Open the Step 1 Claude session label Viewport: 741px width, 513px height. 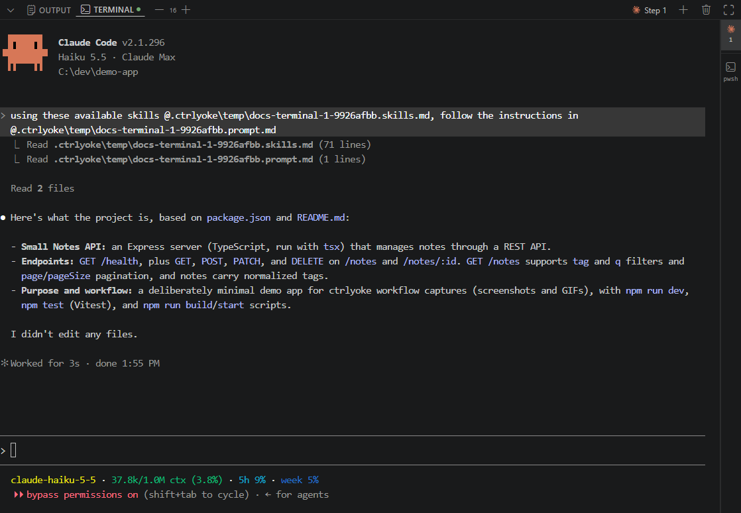click(650, 10)
